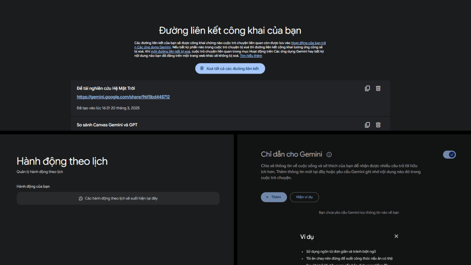471x265 pixels.
Task: Click the Ví dụ panel title
Action: (x=307, y=237)
